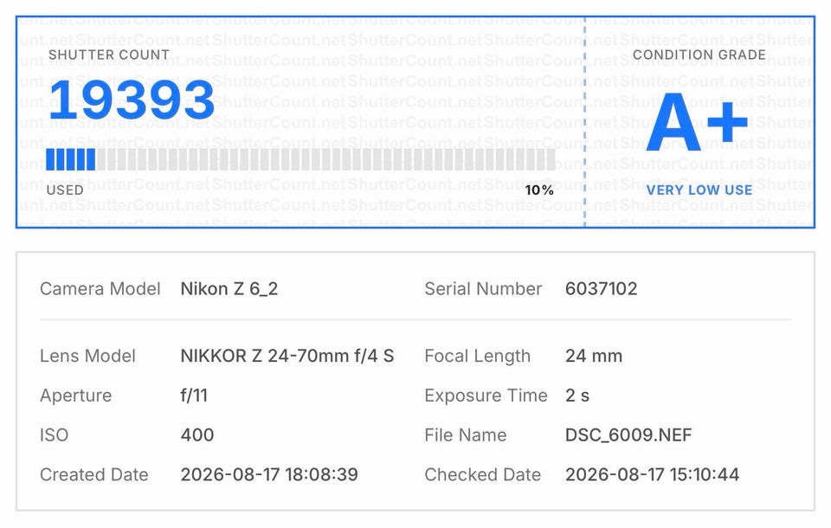Select the Nikon Z 6_2 camera model value

coord(229,289)
